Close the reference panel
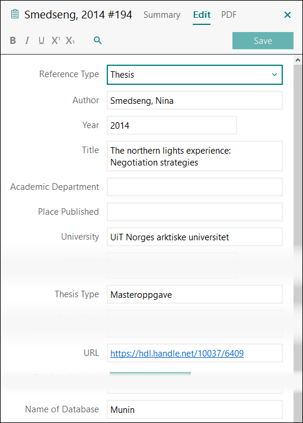This screenshot has width=303, height=423. (288, 15)
